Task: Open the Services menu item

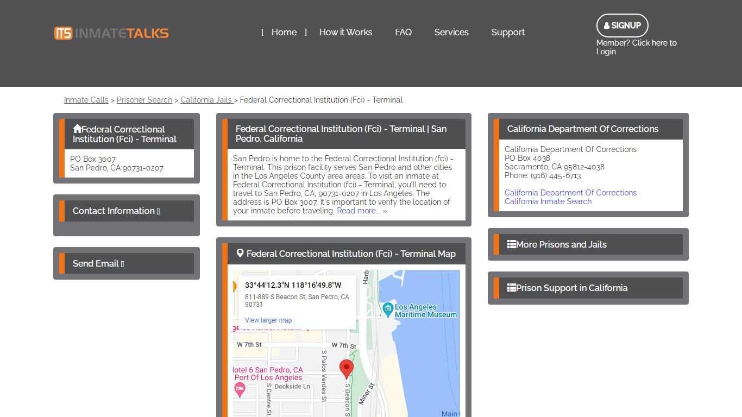Action: click(451, 33)
